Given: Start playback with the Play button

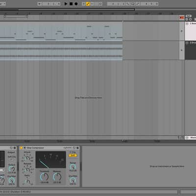Looking at the screenshot, I should coord(66,4).
